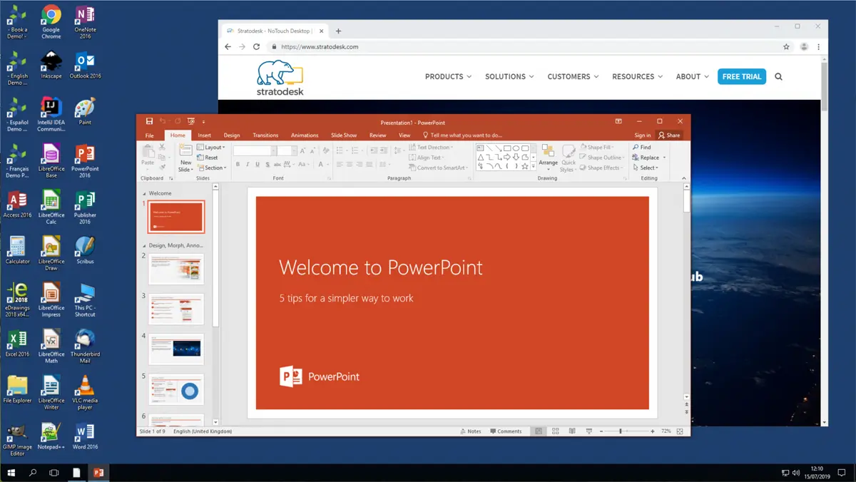
Task: Click the zoom in plus button
Action: (653, 431)
